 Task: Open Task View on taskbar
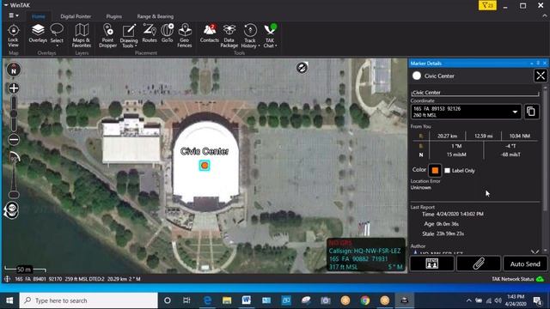pos(186,300)
